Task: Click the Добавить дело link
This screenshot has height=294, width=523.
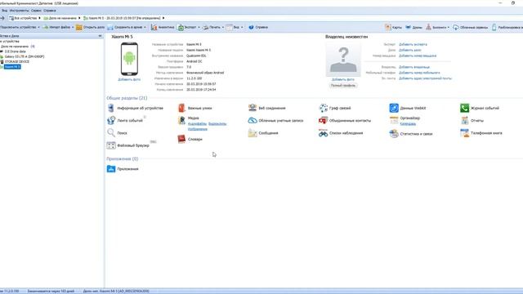Action: click(410, 50)
